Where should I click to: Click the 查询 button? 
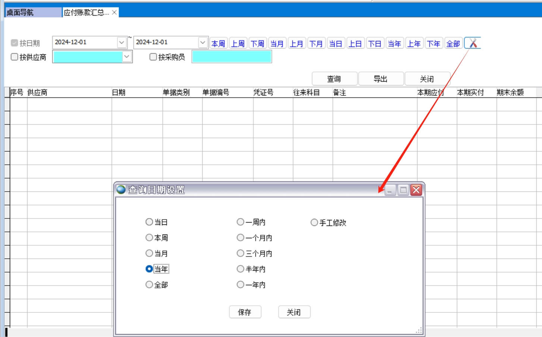point(334,79)
